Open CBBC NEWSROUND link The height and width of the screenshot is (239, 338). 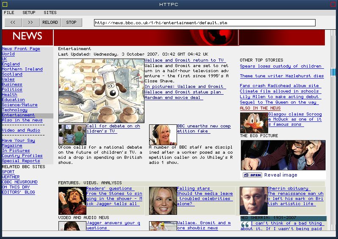[19, 182]
